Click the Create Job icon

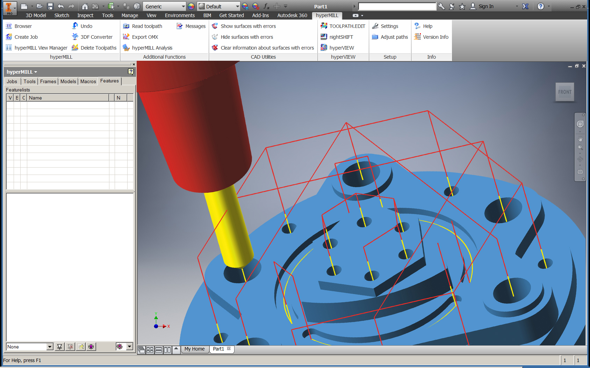9,37
